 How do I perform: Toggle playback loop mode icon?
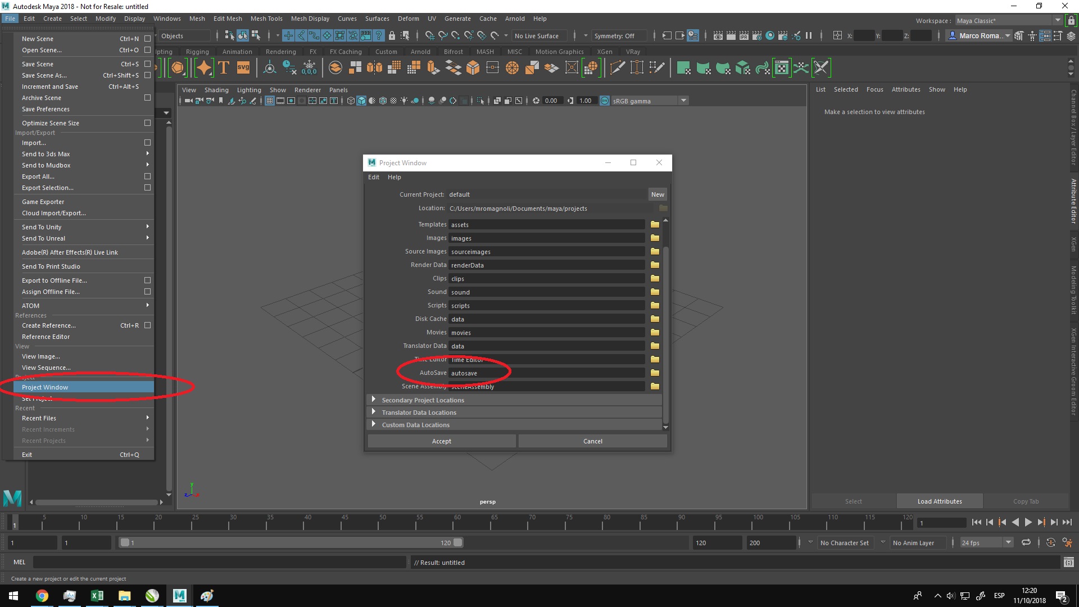(x=1026, y=542)
